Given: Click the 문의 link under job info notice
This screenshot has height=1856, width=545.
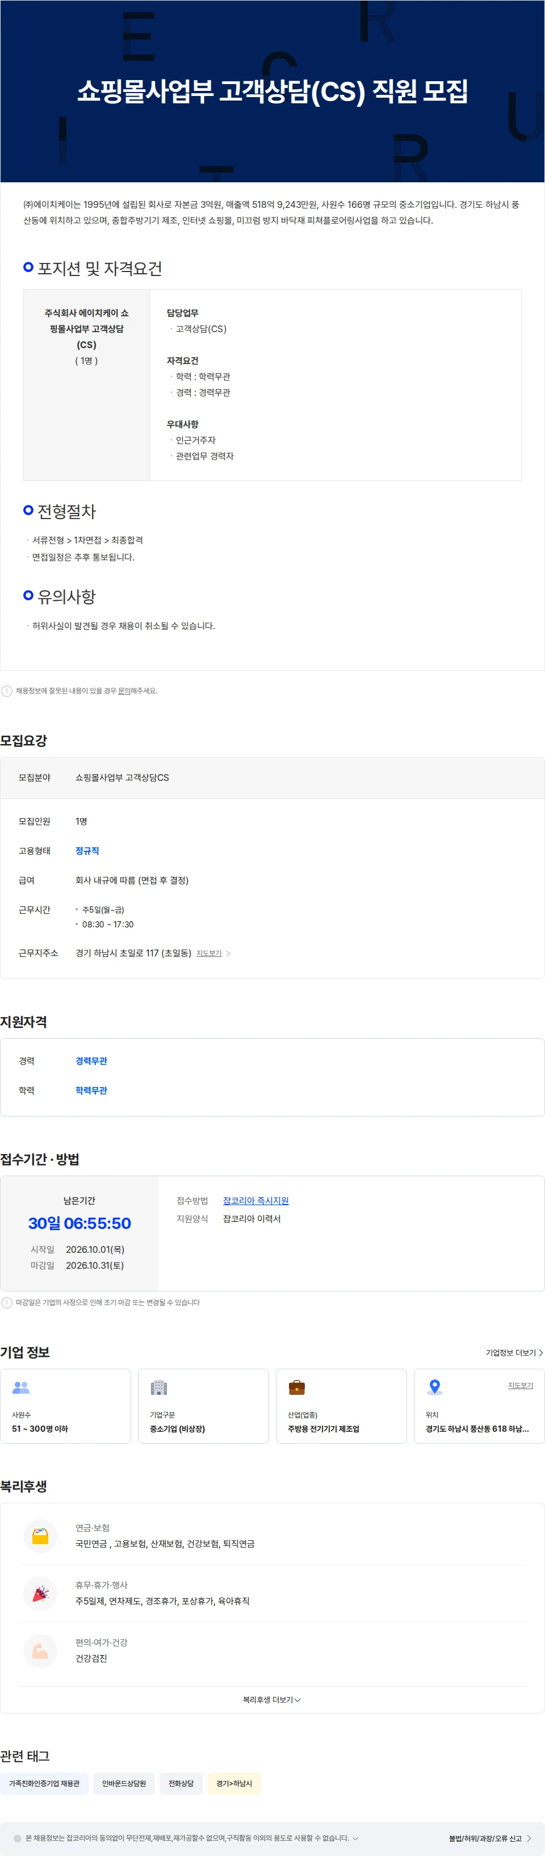Looking at the screenshot, I should click(124, 690).
